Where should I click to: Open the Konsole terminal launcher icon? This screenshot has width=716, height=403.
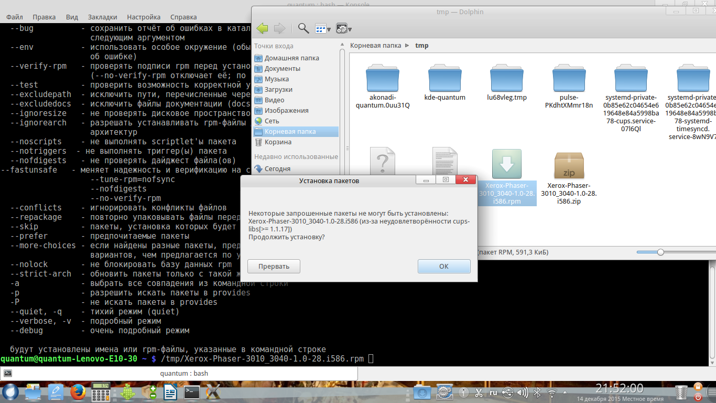pyautogui.click(x=192, y=392)
